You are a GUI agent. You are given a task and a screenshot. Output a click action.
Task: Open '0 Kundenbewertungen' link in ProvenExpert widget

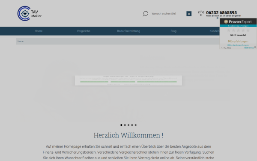238,45
